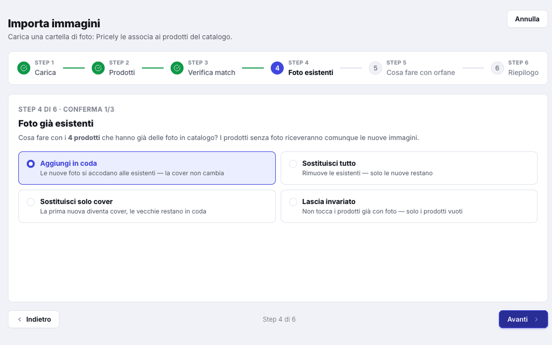Click the '4 prodotti' bold text
Screen dimensions: 552x345
(84, 138)
